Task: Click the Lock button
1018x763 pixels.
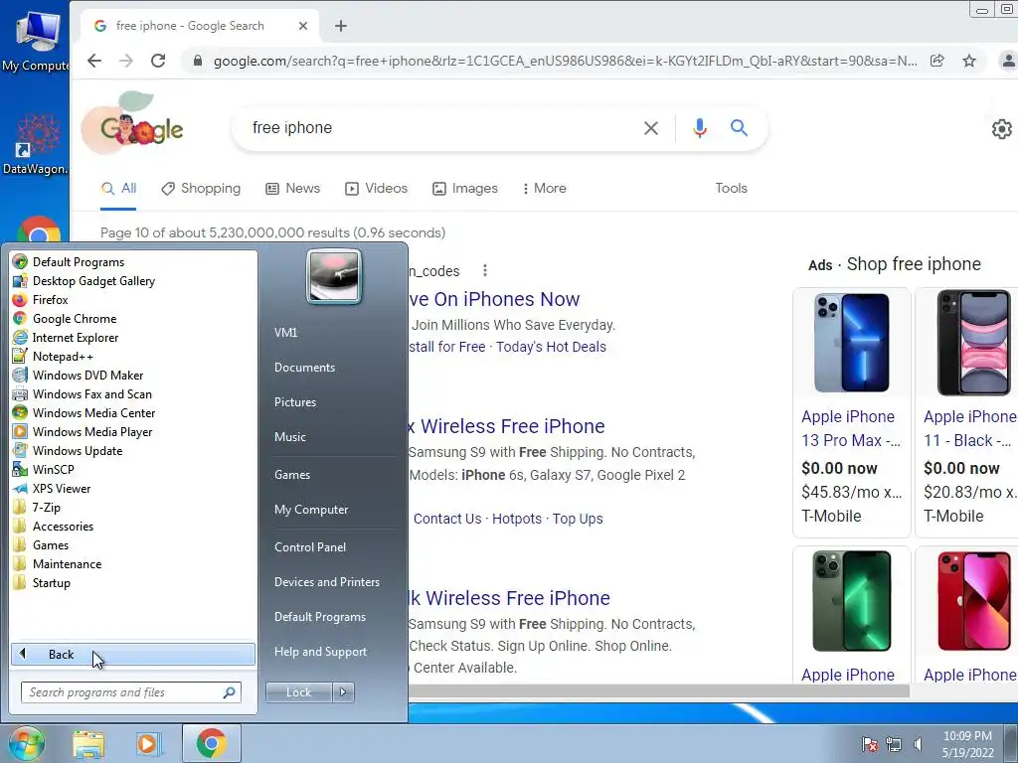Action: (298, 692)
